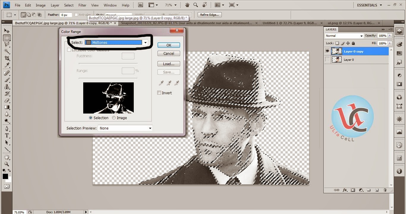
Task: Select the Zoom tool in toolbox
Action: pyautogui.click(x=7, y=164)
